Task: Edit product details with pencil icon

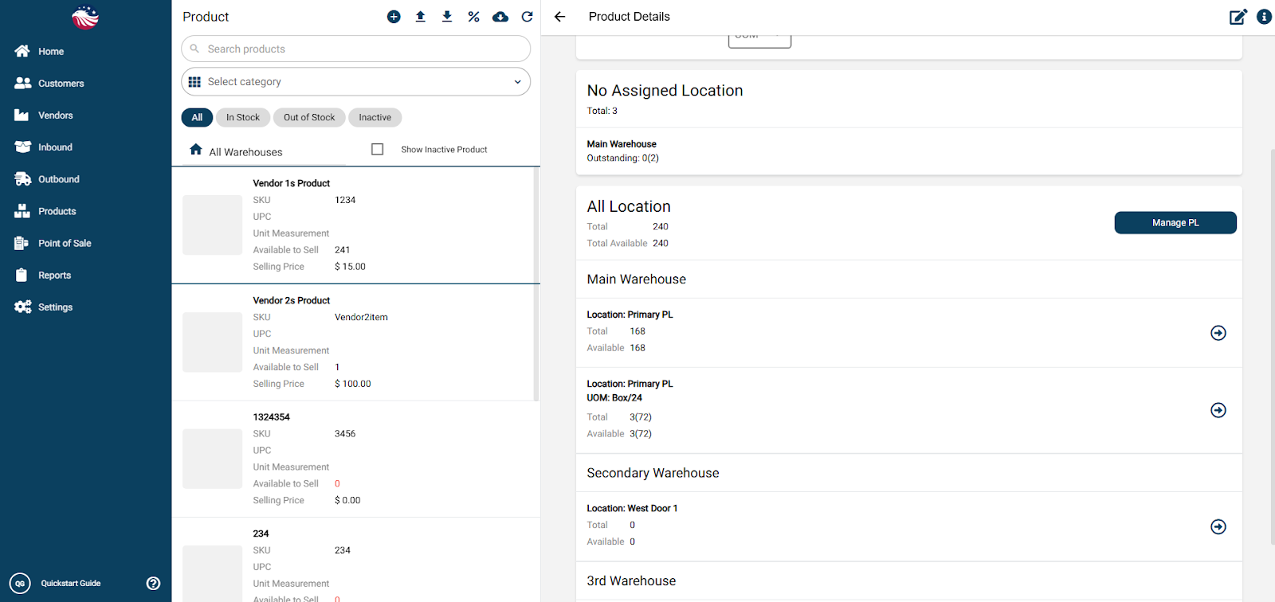Action: pos(1238,17)
